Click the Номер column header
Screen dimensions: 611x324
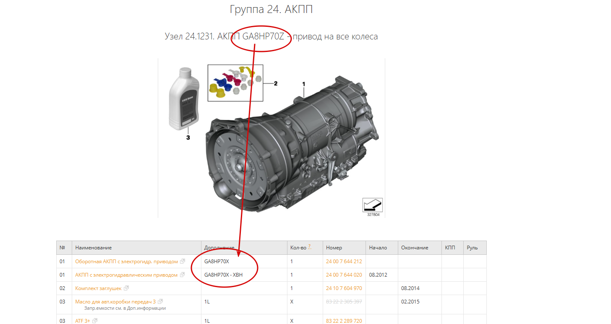pyautogui.click(x=345, y=248)
